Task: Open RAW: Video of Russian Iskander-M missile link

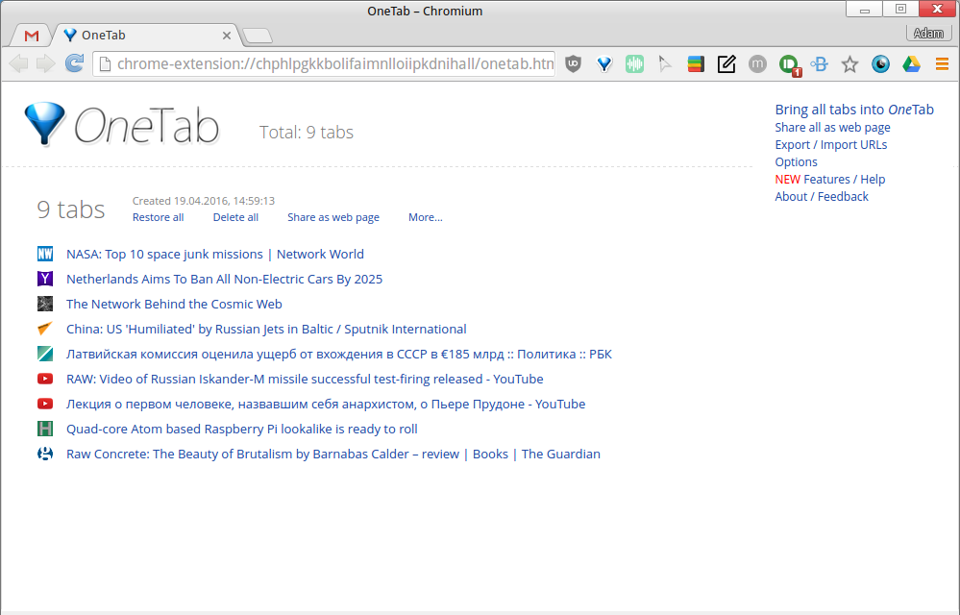Action: 305,380
